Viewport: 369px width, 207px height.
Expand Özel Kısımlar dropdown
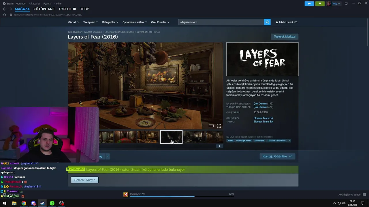point(160,22)
